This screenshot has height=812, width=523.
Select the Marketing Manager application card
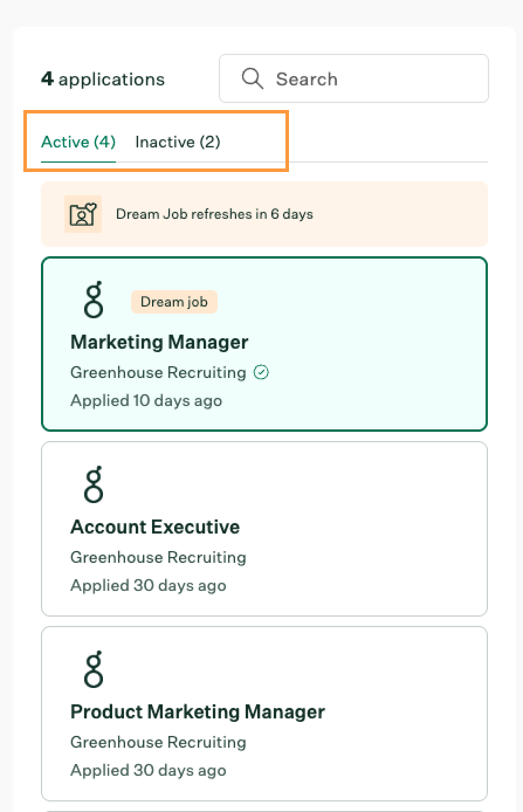pos(264,344)
